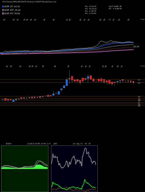
Task: Click the chart title mentioning MunafaSutra.com
Action: (x=29, y=2)
